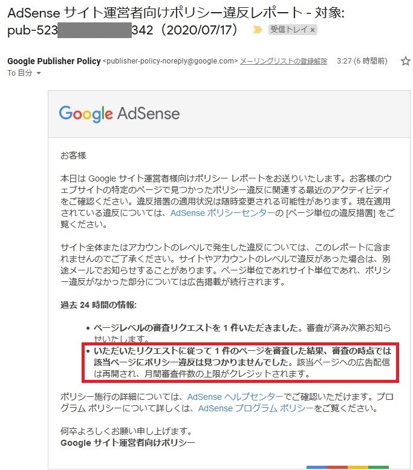Click the email subject title text
Image resolution: width=413 pixels, height=470 pixels.
pos(175,22)
